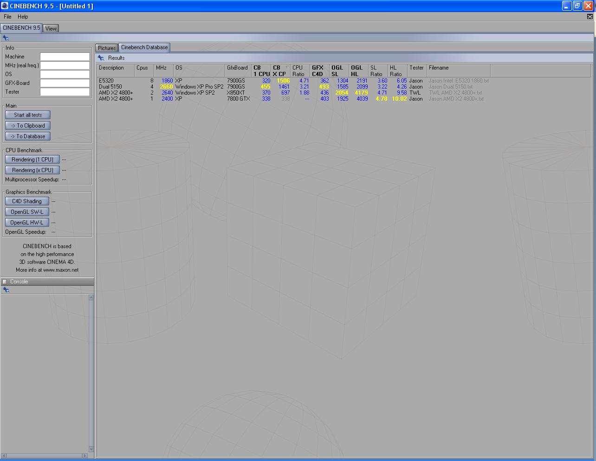
Task: Click the Jason Dual 5150.txt filename
Action: click(450, 87)
